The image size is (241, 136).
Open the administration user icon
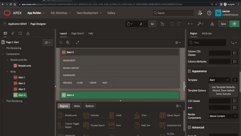[200, 13]
